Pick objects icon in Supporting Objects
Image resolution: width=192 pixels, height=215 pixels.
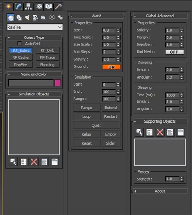click(139, 132)
